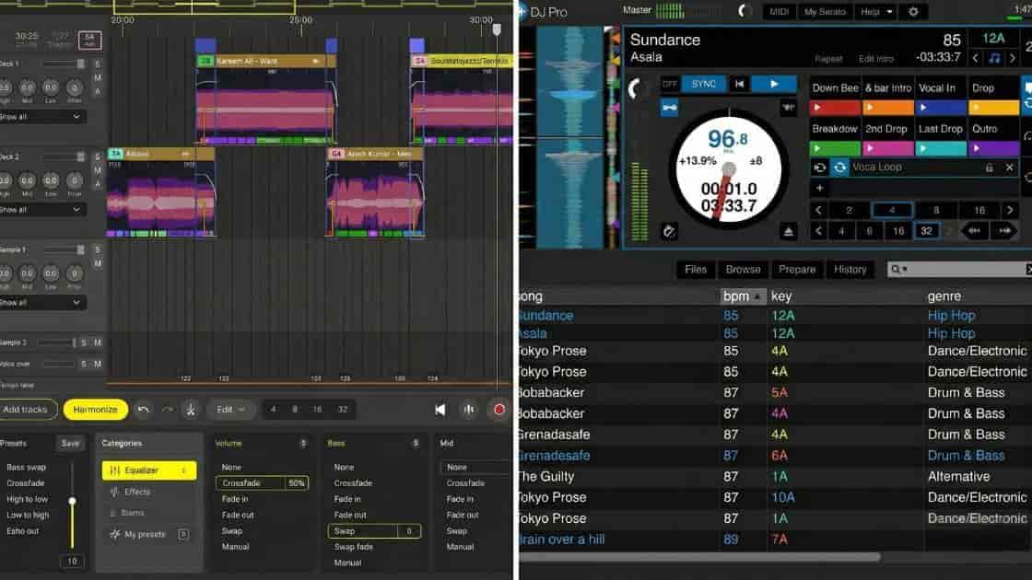
Task: Enable SYNC on the Sundance deck
Action: click(x=702, y=83)
